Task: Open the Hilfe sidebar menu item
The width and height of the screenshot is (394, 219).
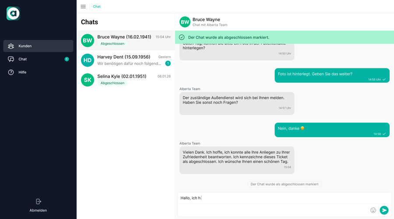Action: (38, 72)
